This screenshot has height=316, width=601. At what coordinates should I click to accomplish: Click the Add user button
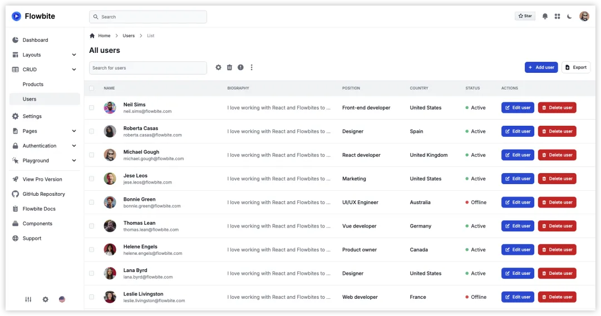coord(541,67)
